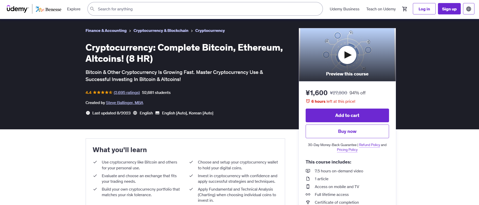Screen dimensions: 479x205
Task: Click the Udemy logo
Action: (18, 9)
